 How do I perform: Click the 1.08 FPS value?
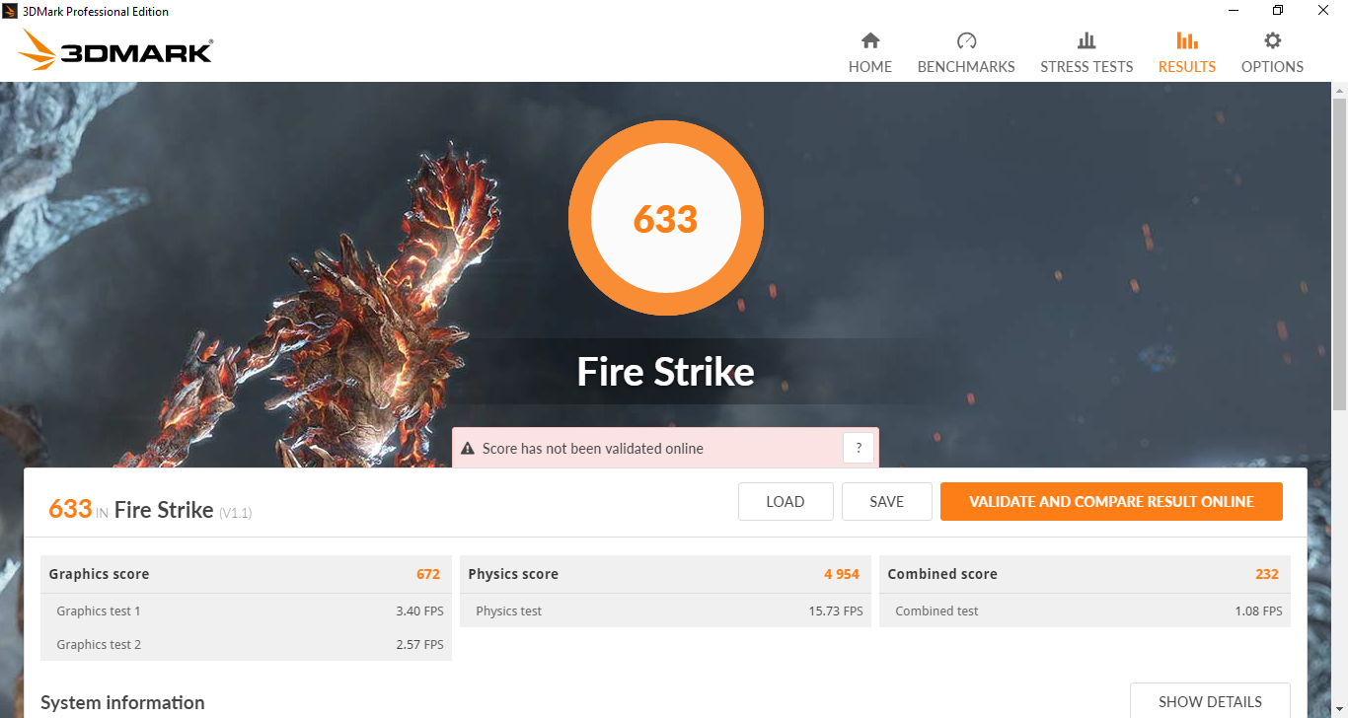(1258, 610)
